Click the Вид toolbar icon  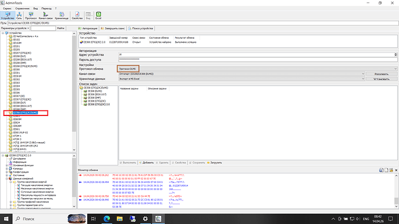[88, 16]
